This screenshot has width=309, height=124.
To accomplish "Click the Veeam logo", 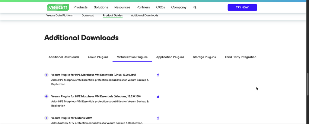I will point(58,8).
